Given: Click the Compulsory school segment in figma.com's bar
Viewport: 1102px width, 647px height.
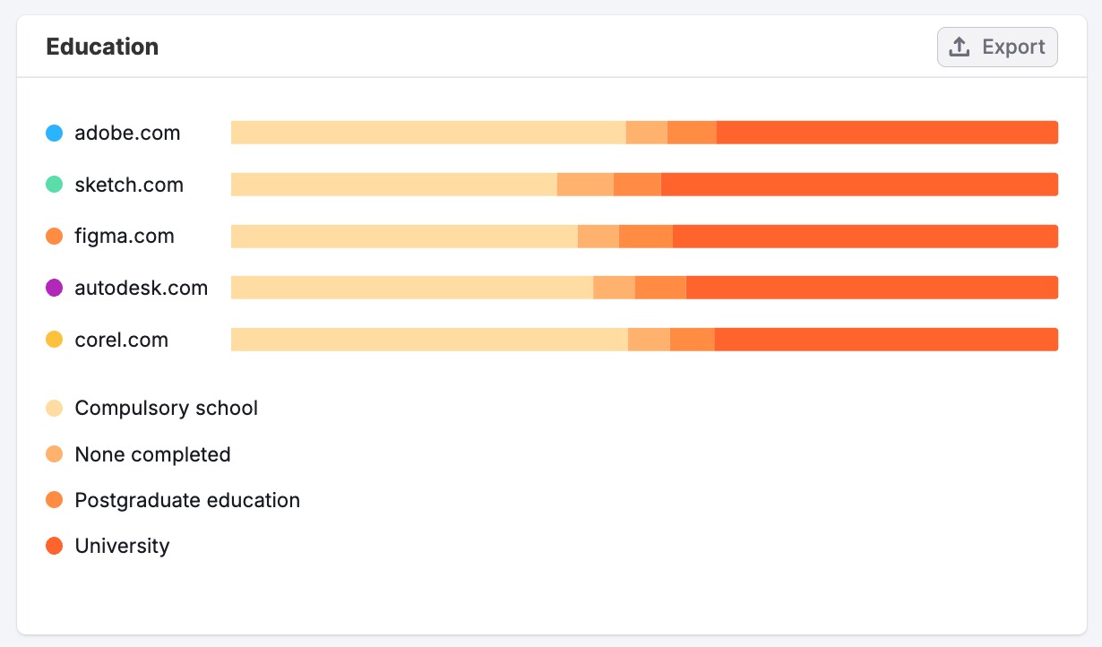Looking at the screenshot, I should [x=403, y=236].
